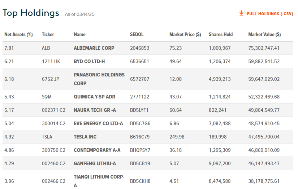Select the NAURA TECH GR -A name
Image resolution: width=298 pixels, height=189 pixels.
click(95, 110)
